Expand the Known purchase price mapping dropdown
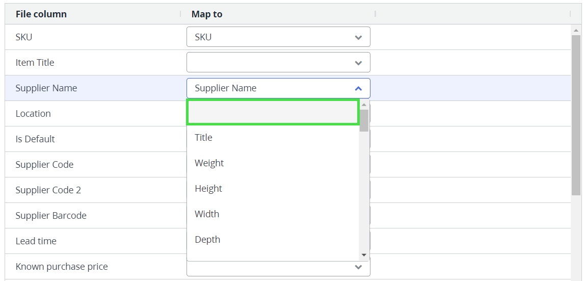 278,267
